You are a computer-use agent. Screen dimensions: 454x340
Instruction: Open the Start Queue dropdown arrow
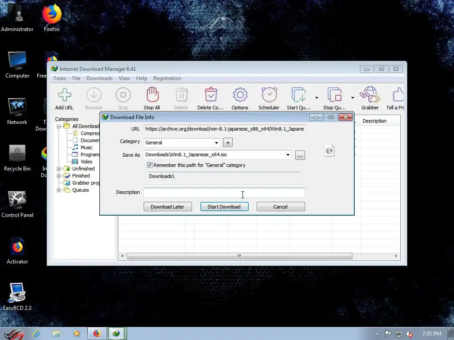click(317, 98)
